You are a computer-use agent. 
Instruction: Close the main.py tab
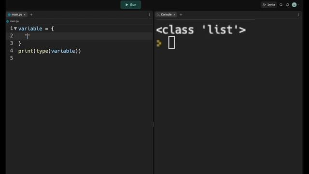(x=25, y=14)
